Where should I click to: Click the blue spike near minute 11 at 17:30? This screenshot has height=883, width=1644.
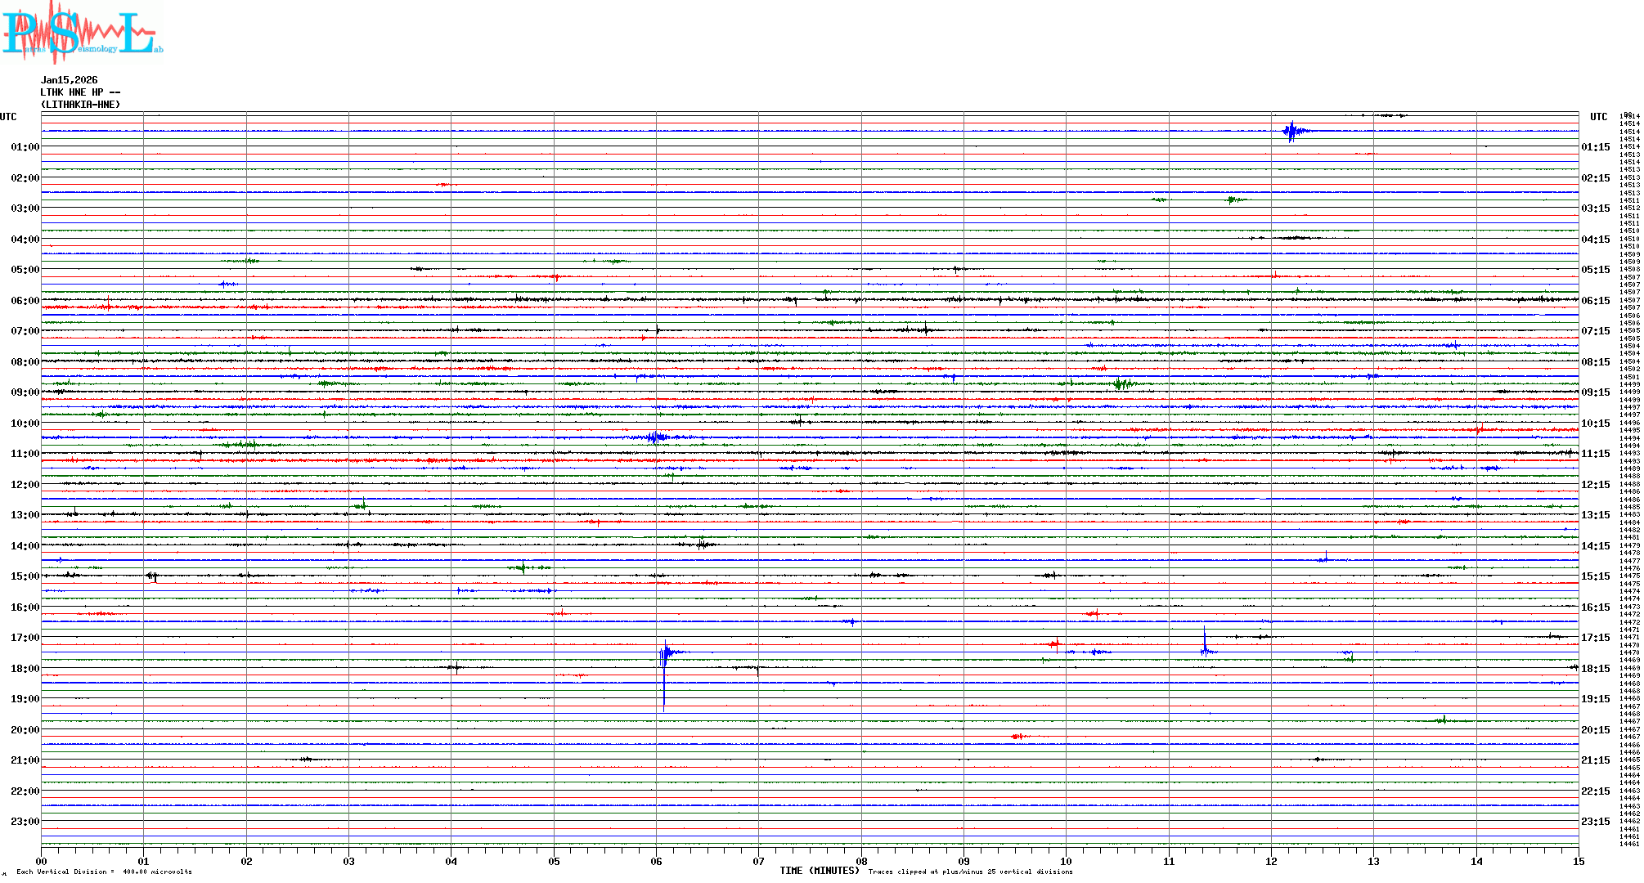click(1205, 644)
